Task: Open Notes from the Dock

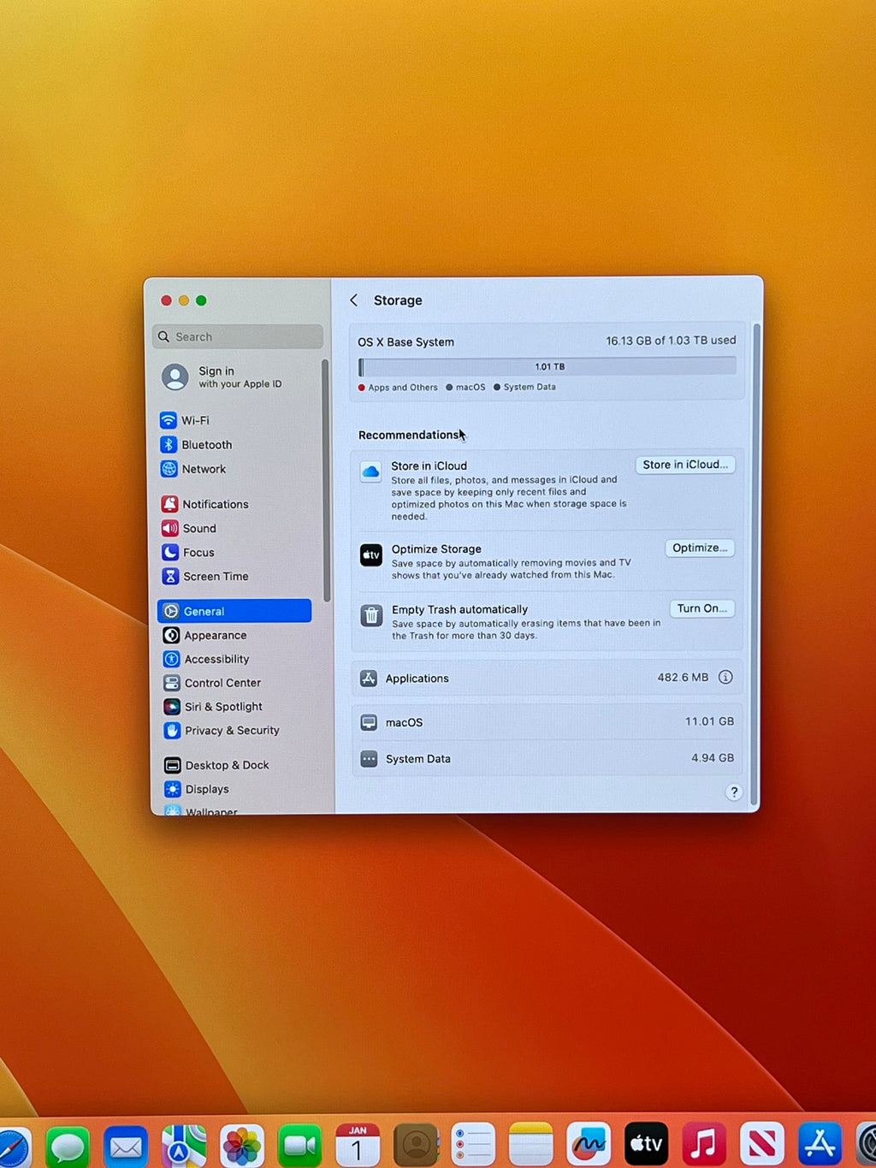Action: 531,1145
